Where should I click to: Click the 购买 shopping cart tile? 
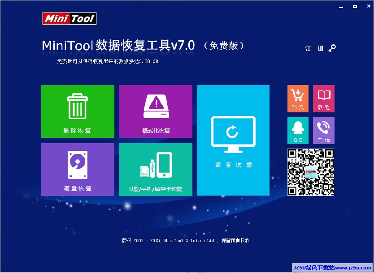point(298,98)
